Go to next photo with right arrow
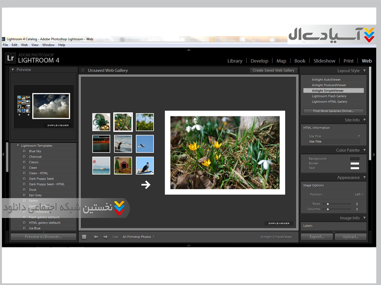 105,237
